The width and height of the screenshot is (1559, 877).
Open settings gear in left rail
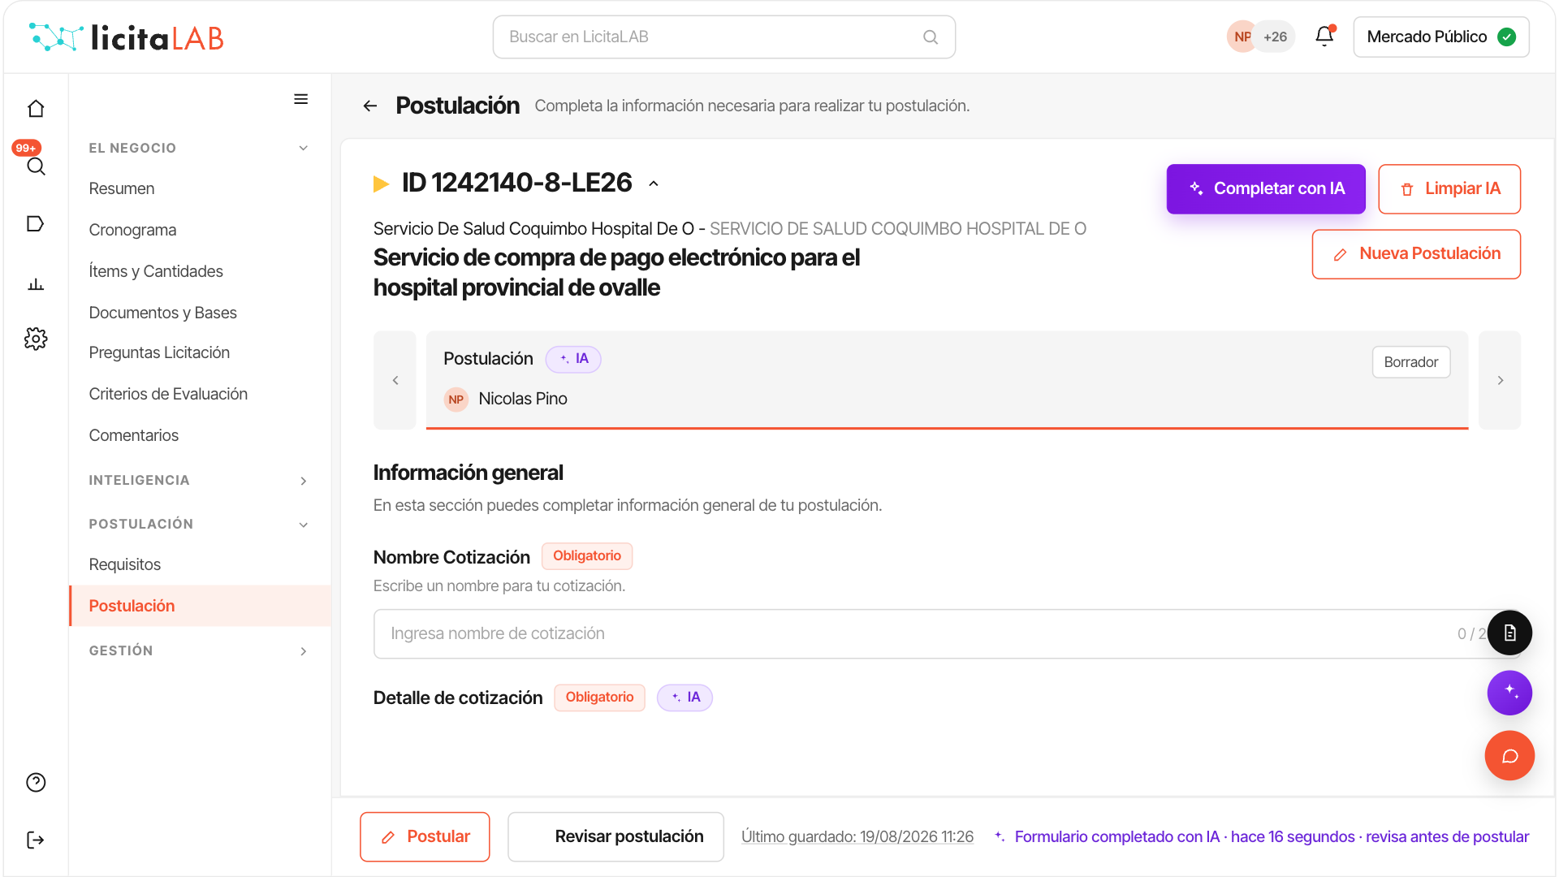[36, 339]
